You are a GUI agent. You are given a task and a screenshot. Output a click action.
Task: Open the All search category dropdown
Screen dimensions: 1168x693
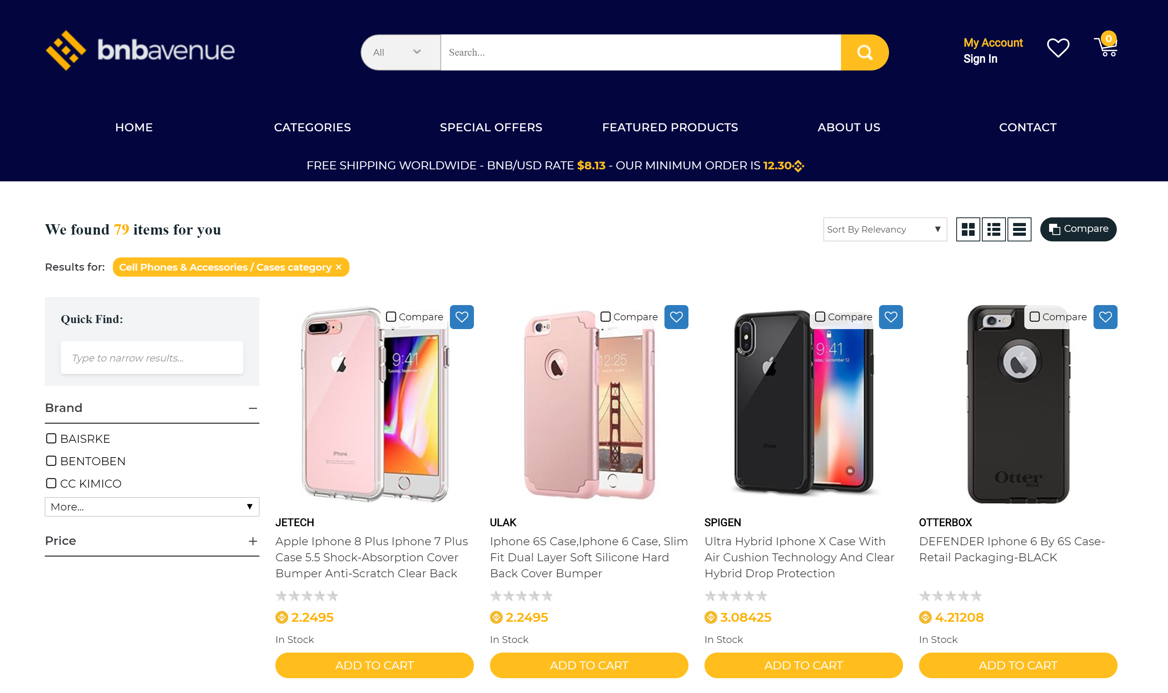click(400, 52)
